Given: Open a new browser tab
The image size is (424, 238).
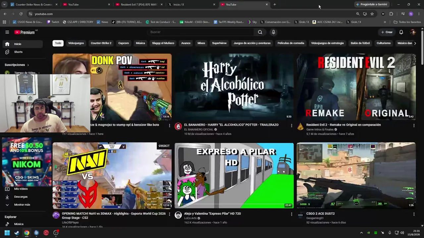Looking at the screenshot, I should [275, 5].
